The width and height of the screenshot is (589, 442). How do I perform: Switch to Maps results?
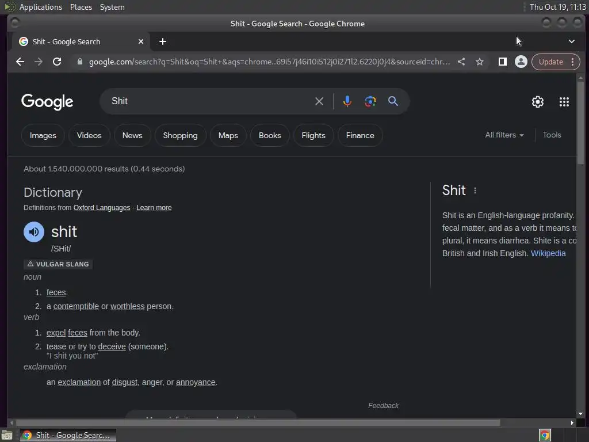point(228,135)
